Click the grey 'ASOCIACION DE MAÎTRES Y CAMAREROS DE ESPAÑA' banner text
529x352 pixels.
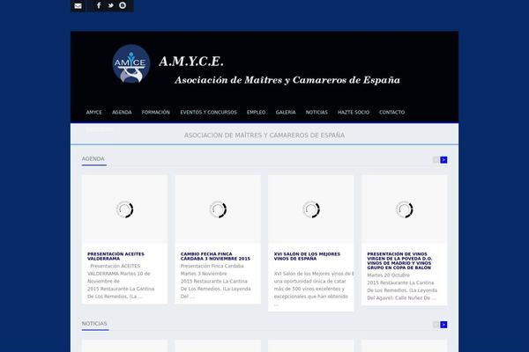pyautogui.click(x=264, y=135)
